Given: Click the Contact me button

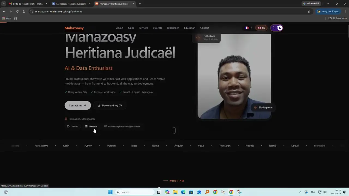Looking at the screenshot, I should [78, 105].
